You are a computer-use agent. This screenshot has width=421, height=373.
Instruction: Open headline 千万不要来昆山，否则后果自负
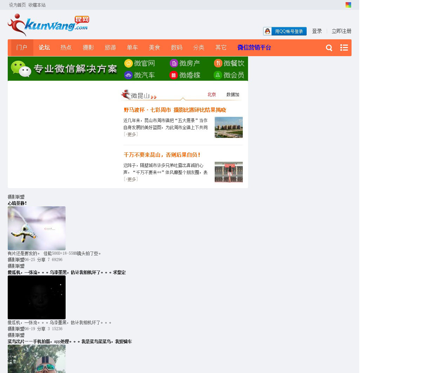pos(162,155)
